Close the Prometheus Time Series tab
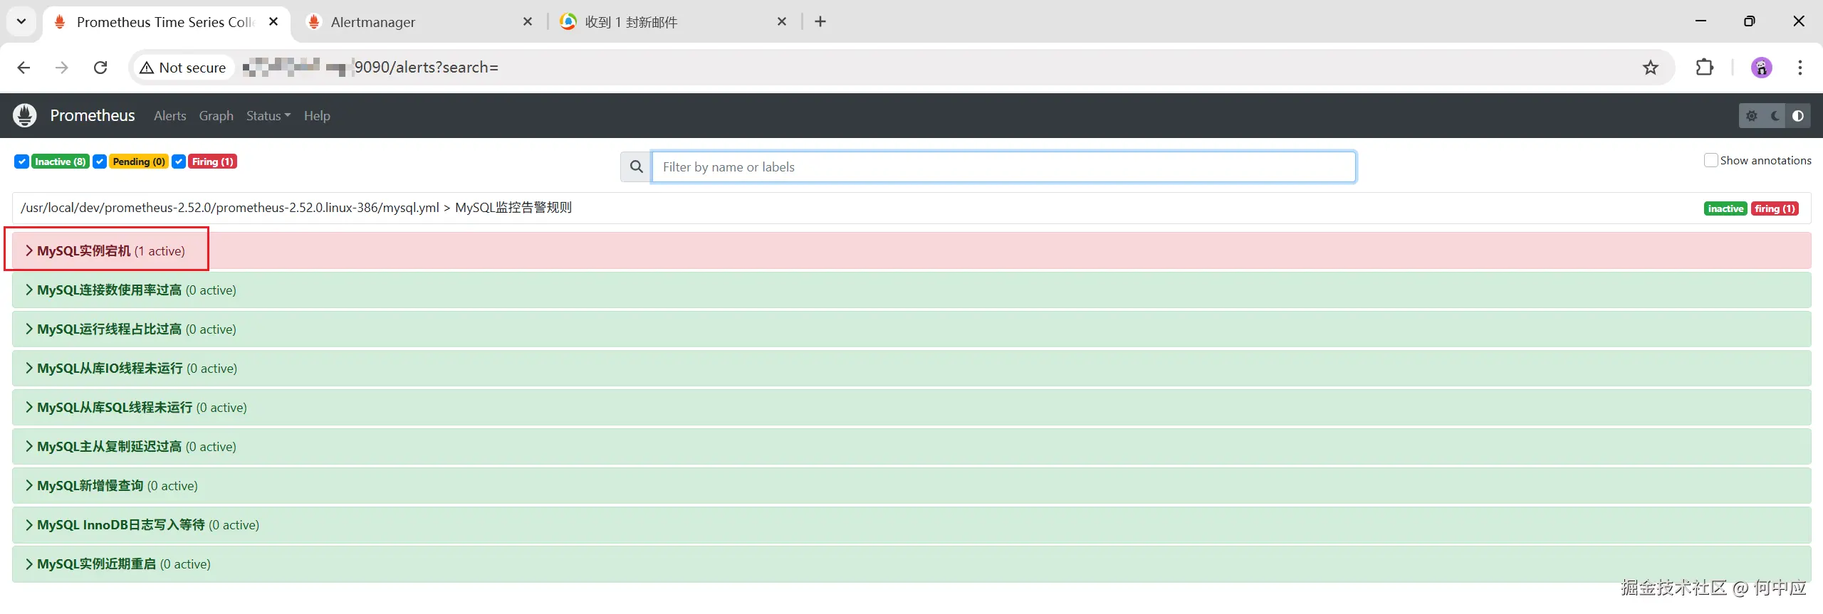This screenshot has height=614, width=1823. pyautogui.click(x=273, y=21)
